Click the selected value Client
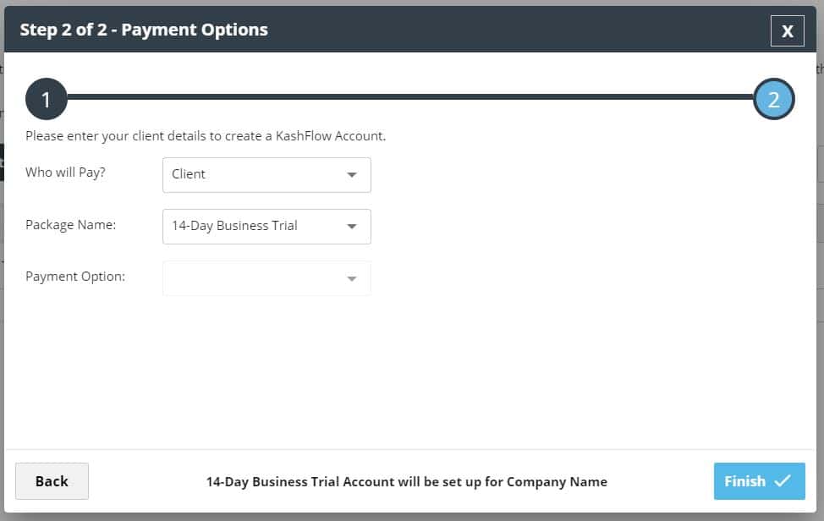 coord(189,174)
